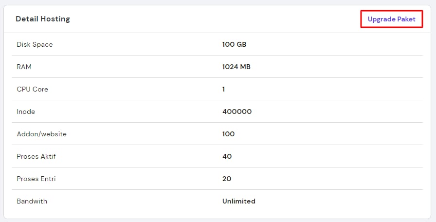Select the RAM row label
436x222 pixels.
click(x=24, y=67)
